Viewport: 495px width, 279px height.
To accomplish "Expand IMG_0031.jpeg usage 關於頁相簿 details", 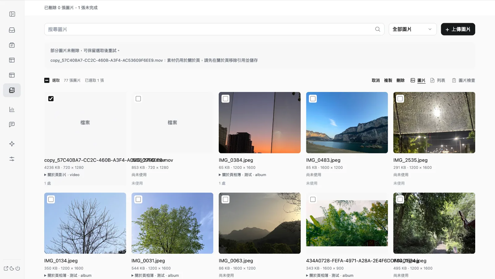I will (x=155, y=275).
